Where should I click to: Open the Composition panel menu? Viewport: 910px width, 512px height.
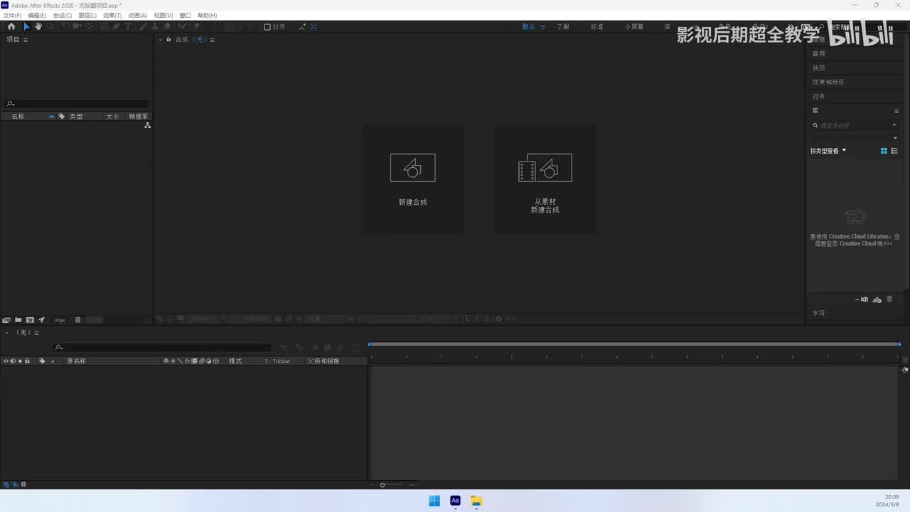tap(212, 40)
